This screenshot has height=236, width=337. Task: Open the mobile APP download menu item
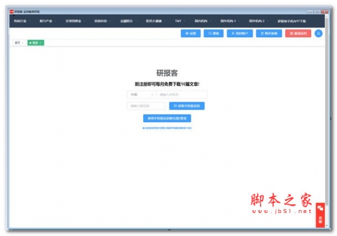click(292, 21)
